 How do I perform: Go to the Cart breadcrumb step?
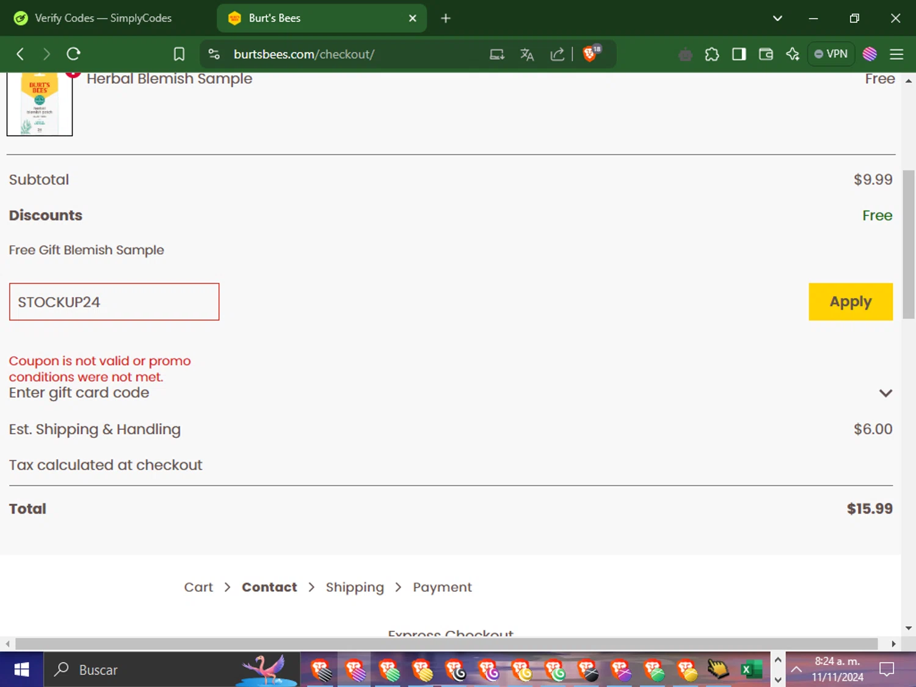pyautogui.click(x=198, y=587)
